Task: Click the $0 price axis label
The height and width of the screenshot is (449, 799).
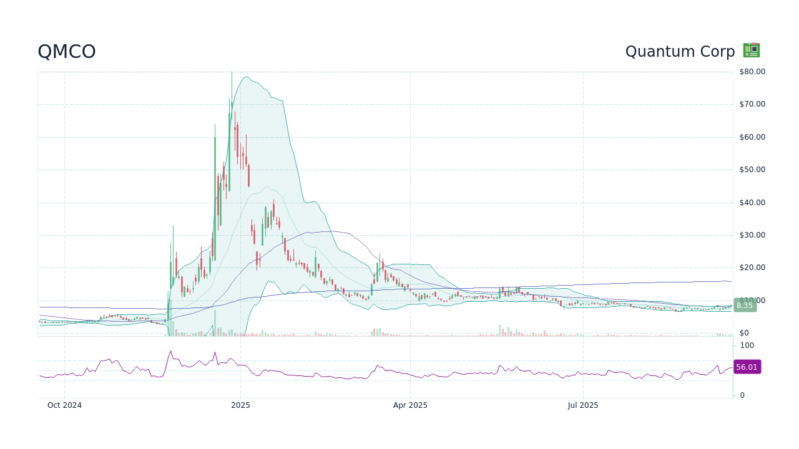Action: pos(744,332)
